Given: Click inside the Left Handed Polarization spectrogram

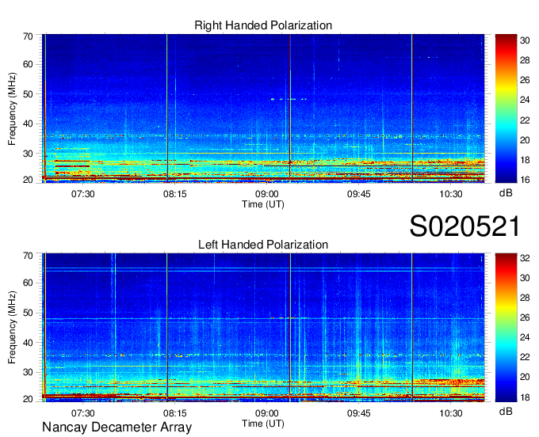Looking at the screenshot, I should pos(263,328).
